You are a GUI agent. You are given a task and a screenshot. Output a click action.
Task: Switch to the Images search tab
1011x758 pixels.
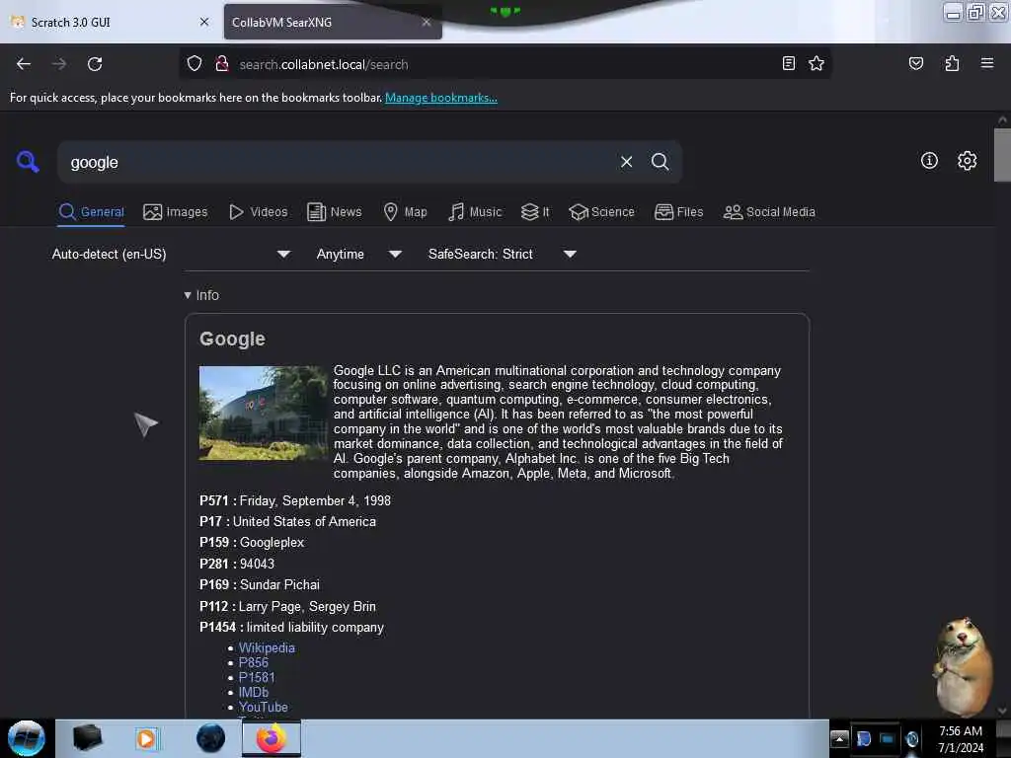(176, 212)
